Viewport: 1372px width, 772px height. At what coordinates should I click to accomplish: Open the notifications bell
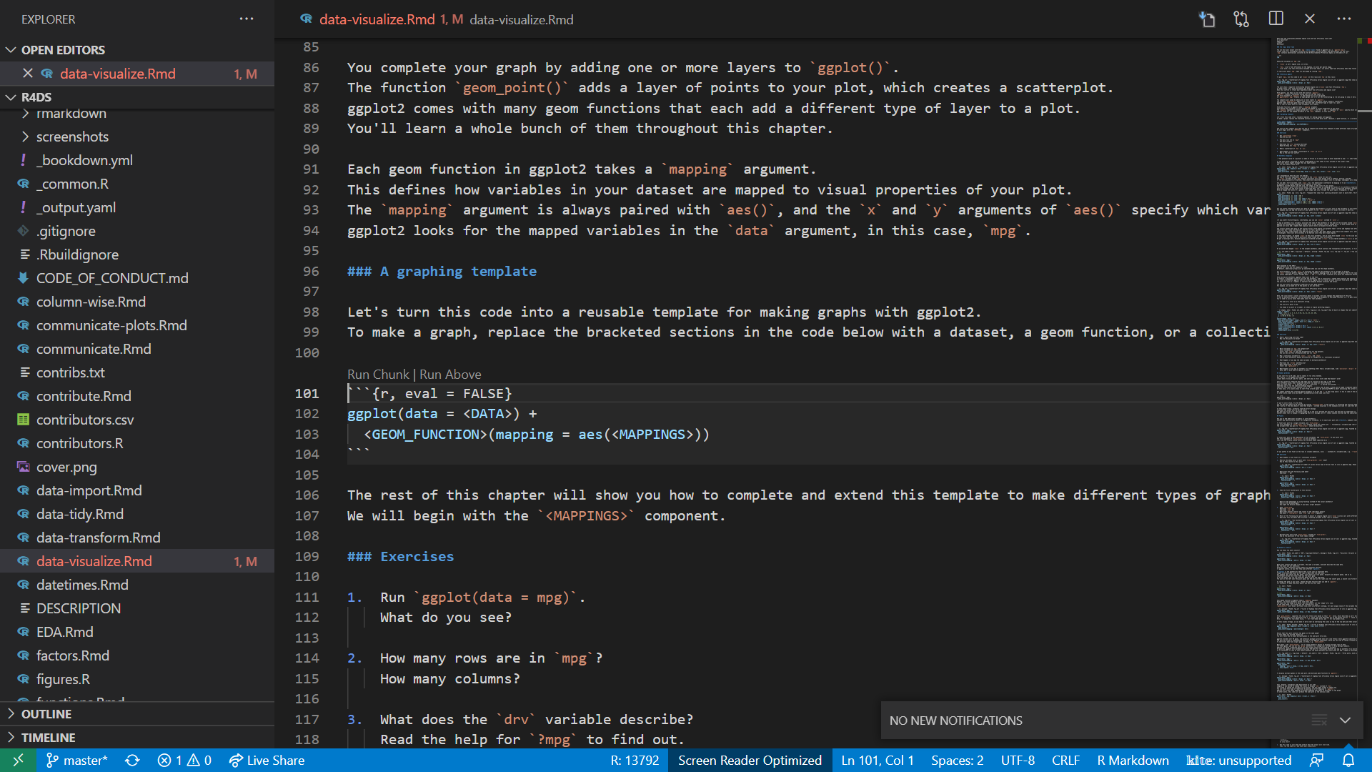[x=1349, y=760]
